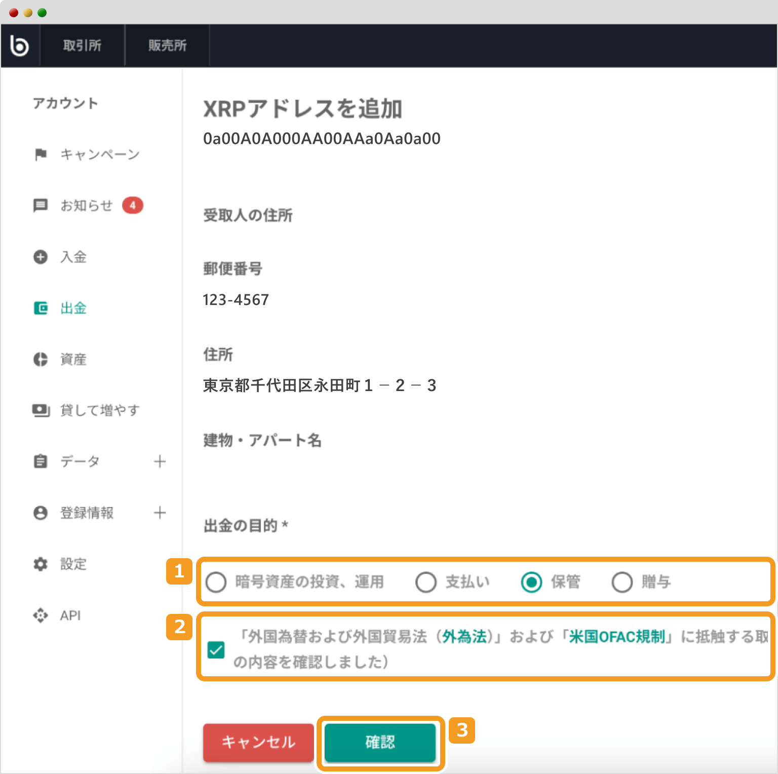
Task: Click the 貸して増やす lending icon
Action: (41, 410)
